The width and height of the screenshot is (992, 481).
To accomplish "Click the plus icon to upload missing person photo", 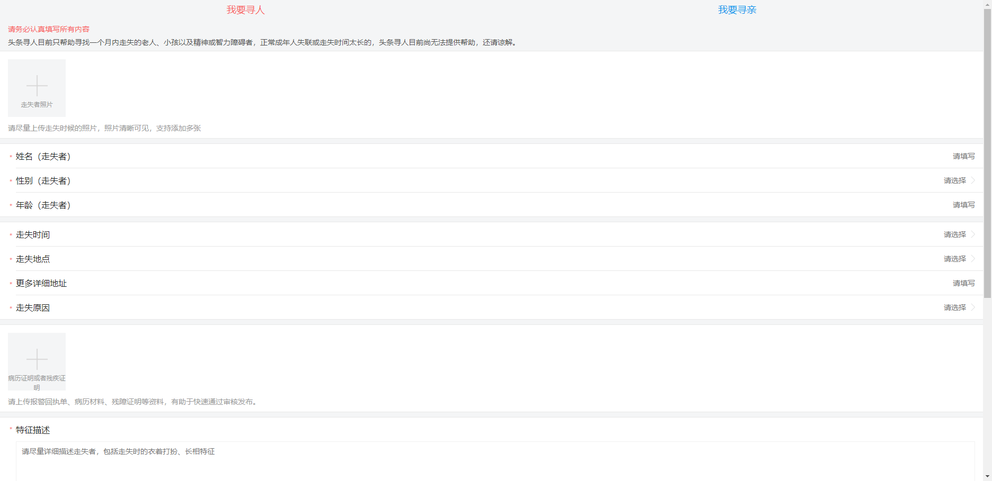I will [x=37, y=85].
